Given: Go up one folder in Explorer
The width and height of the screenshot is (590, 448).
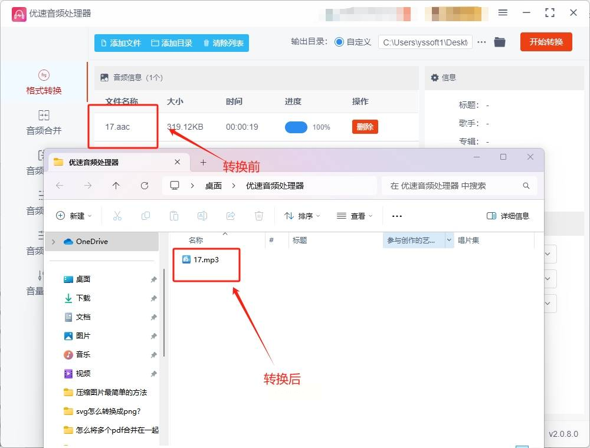Looking at the screenshot, I should pos(116,185).
